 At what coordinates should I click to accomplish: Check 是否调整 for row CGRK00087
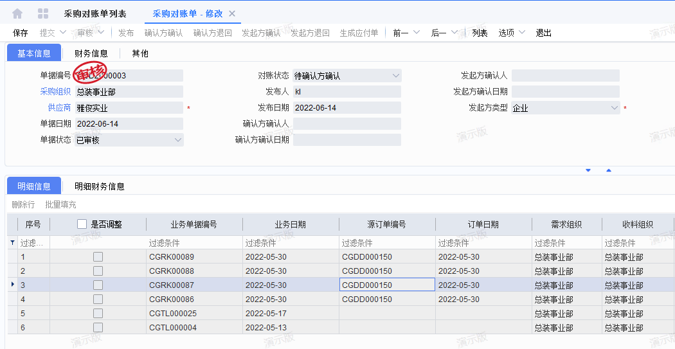(x=98, y=285)
